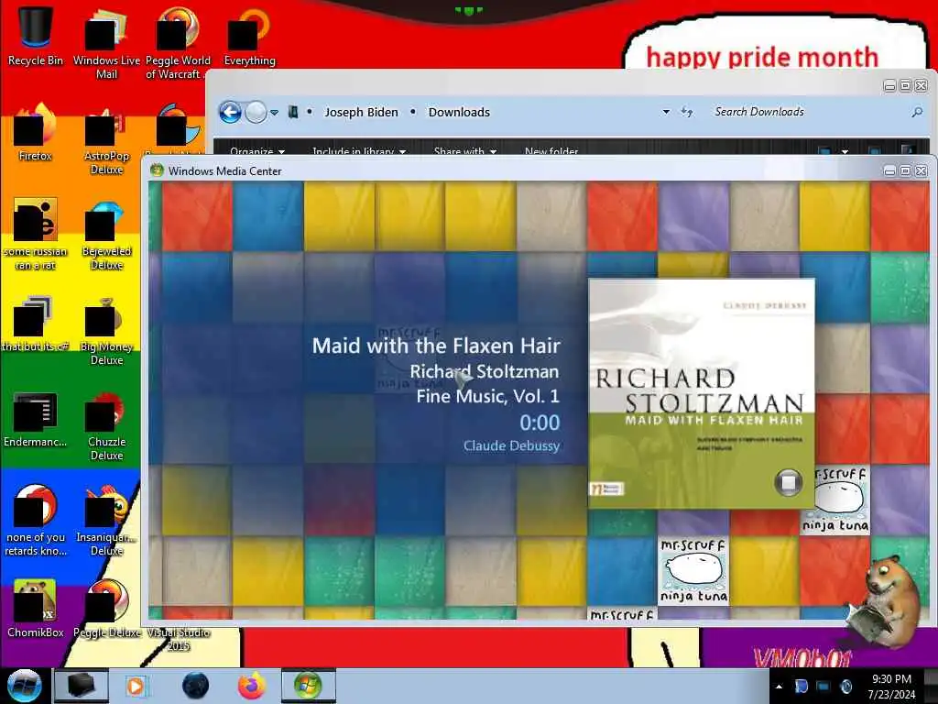This screenshot has height=704, width=938.
Task: Click Downloads in the address breadcrumb
Action: [x=459, y=112]
